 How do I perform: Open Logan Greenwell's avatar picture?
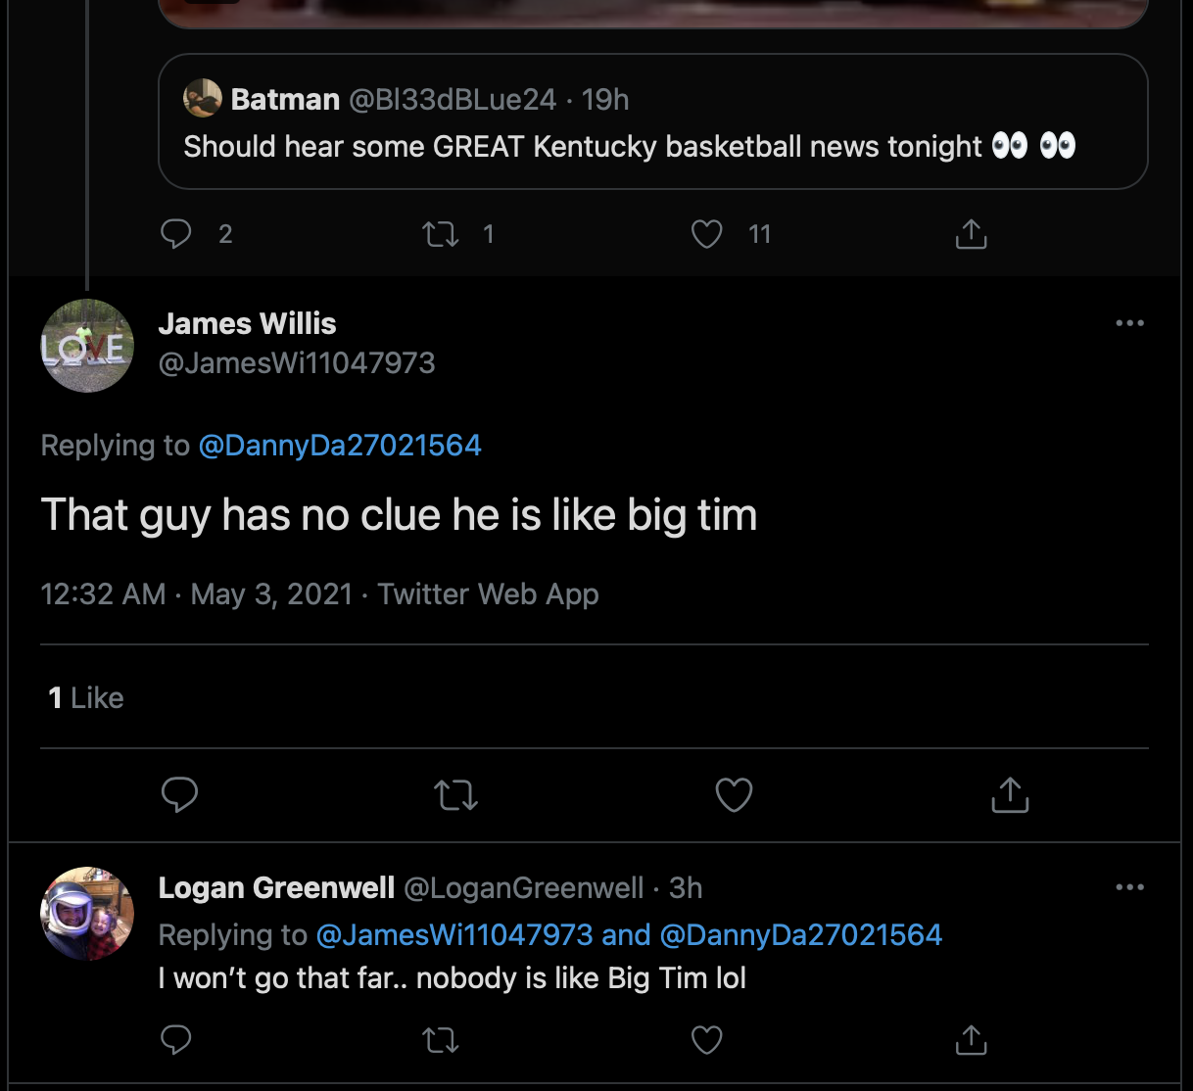[87, 913]
